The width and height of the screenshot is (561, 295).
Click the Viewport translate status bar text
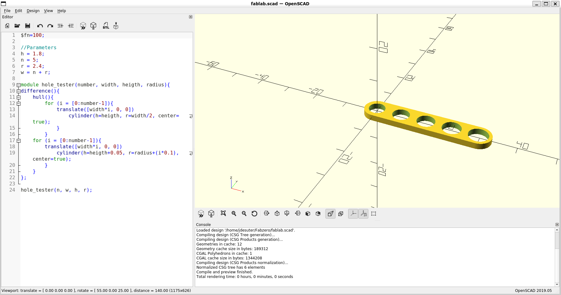pos(96,291)
